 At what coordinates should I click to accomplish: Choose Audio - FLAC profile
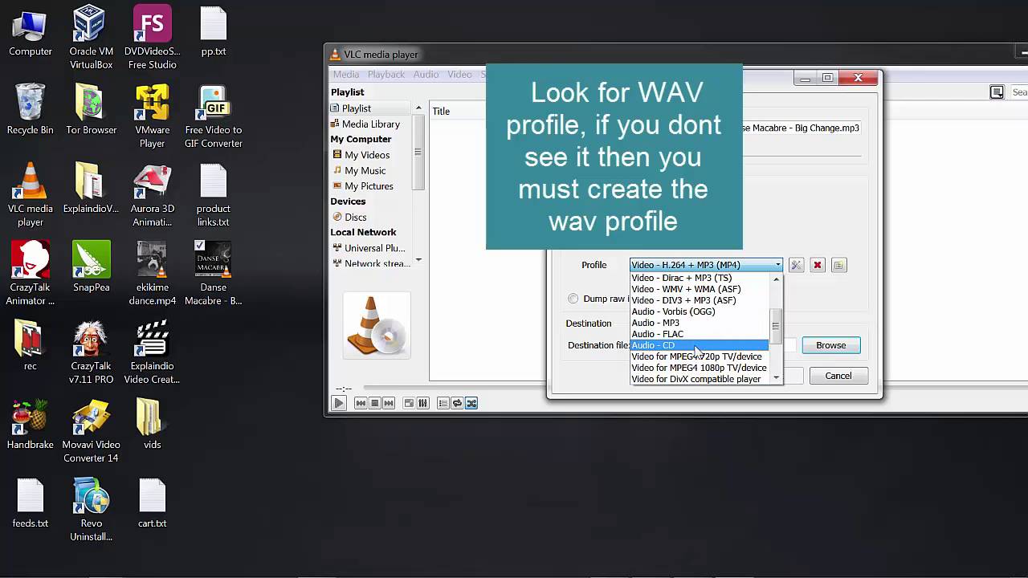pyautogui.click(x=700, y=334)
